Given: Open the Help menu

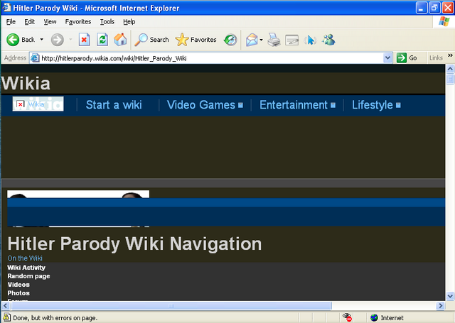Looking at the screenshot, I should point(129,22).
